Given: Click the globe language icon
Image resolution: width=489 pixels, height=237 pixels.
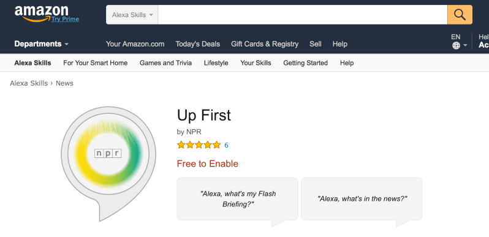Looking at the screenshot, I should coord(456,45).
